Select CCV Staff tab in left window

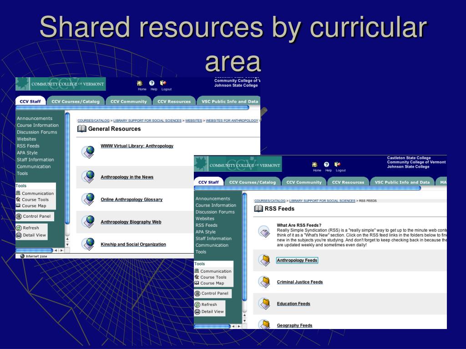[30, 101]
